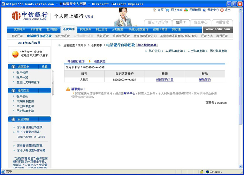Collapse the 快捷菜单 sidebar section
The height and width of the screenshot is (175, 244).
click(14, 67)
